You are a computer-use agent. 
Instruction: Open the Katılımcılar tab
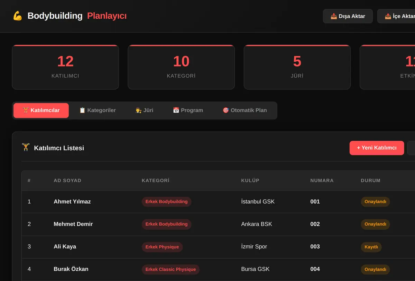[41, 111]
